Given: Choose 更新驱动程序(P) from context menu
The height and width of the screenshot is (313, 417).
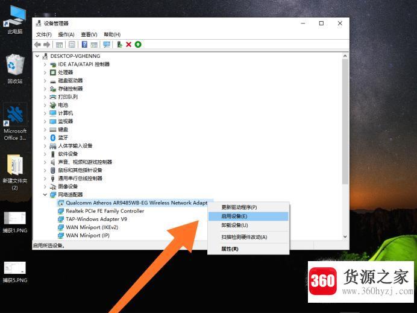Looking at the screenshot, I should tap(248, 207).
